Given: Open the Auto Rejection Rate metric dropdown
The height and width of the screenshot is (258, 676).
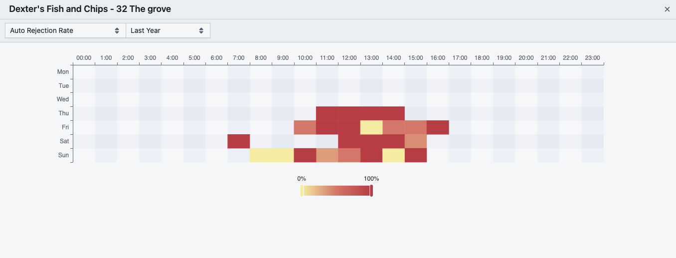Looking at the screenshot, I should click(65, 30).
